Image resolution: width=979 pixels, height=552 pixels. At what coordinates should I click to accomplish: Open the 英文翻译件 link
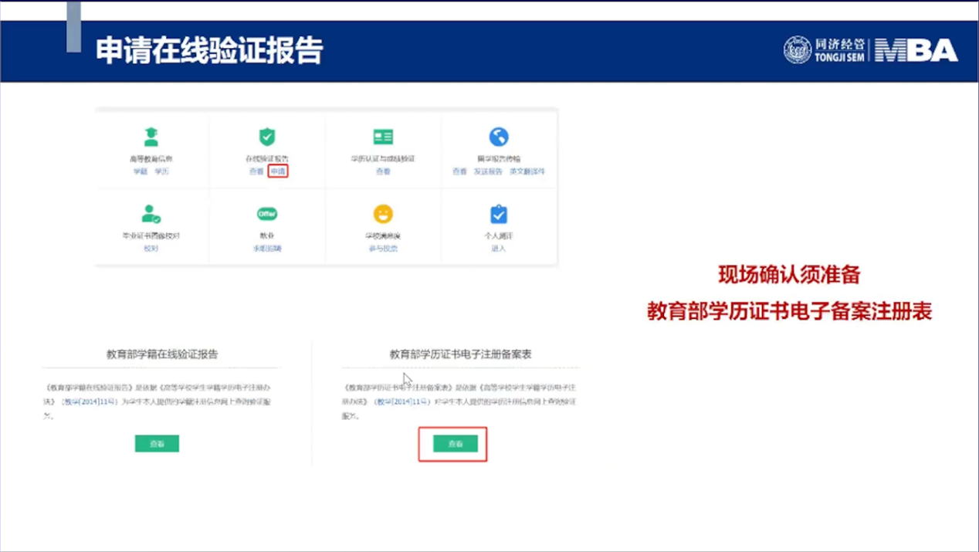pos(527,171)
